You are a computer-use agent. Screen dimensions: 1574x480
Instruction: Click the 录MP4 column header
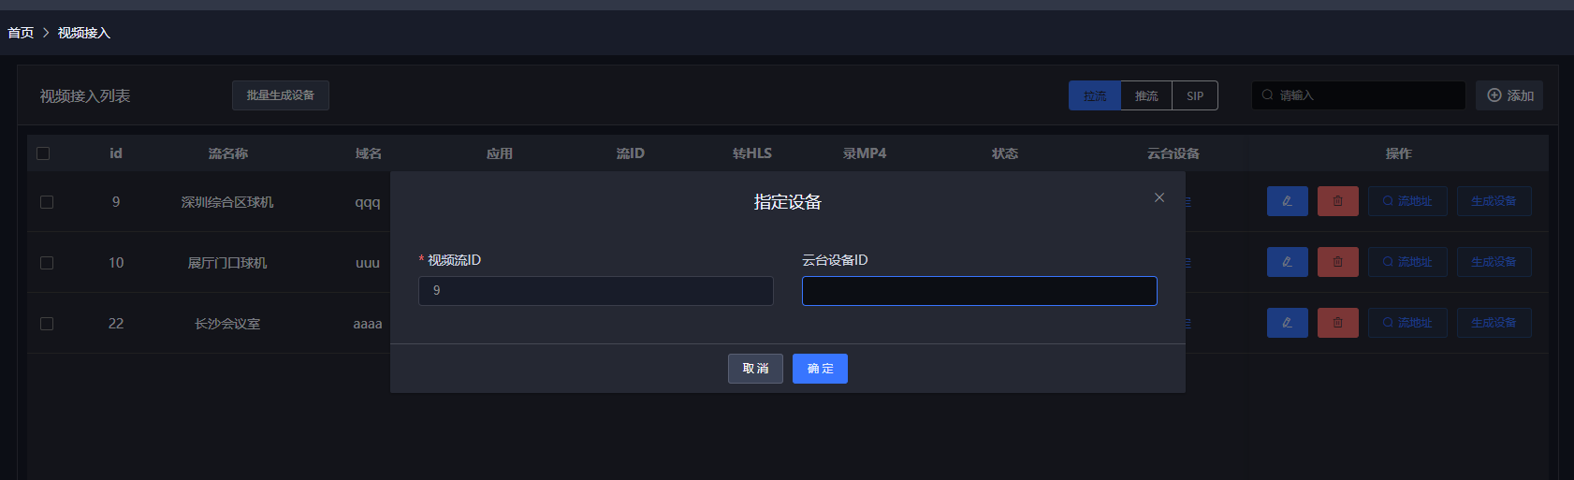pos(865,153)
